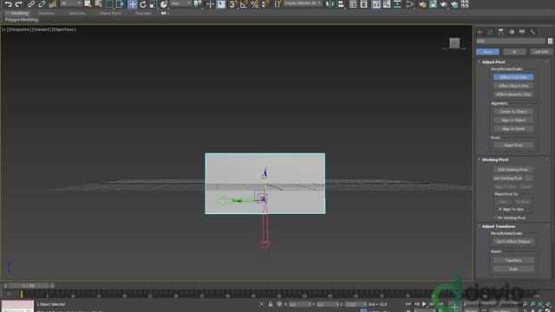The image size is (555, 312).
Task: Open the Object Paint ribbon tab
Action: (110, 13)
